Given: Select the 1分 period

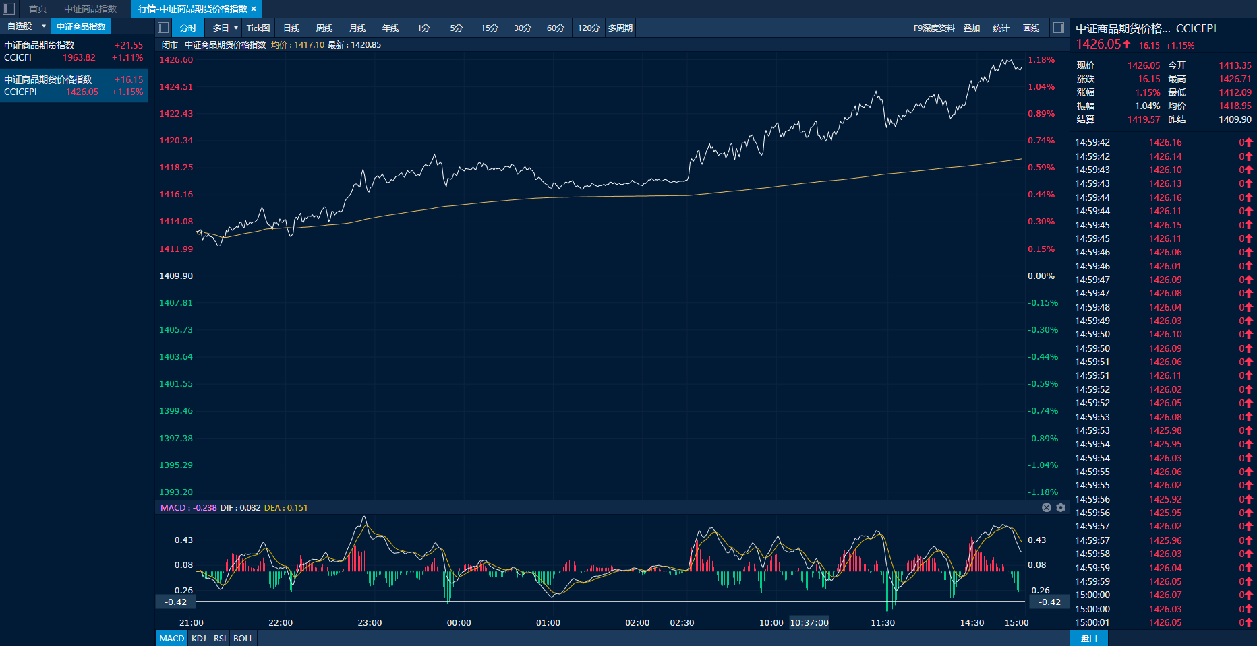Looking at the screenshot, I should pyautogui.click(x=423, y=28).
